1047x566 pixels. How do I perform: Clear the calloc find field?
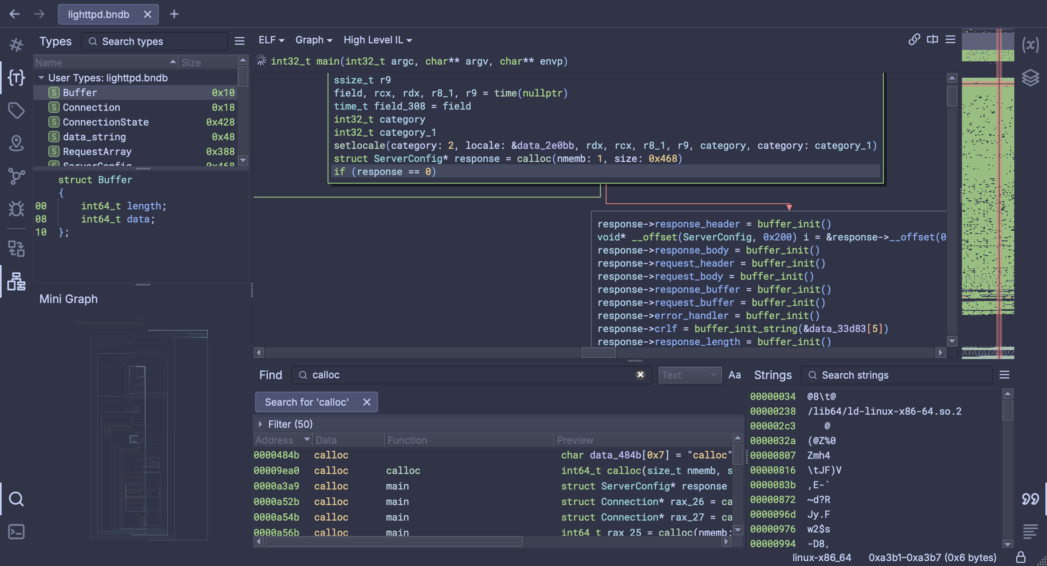click(x=640, y=375)
